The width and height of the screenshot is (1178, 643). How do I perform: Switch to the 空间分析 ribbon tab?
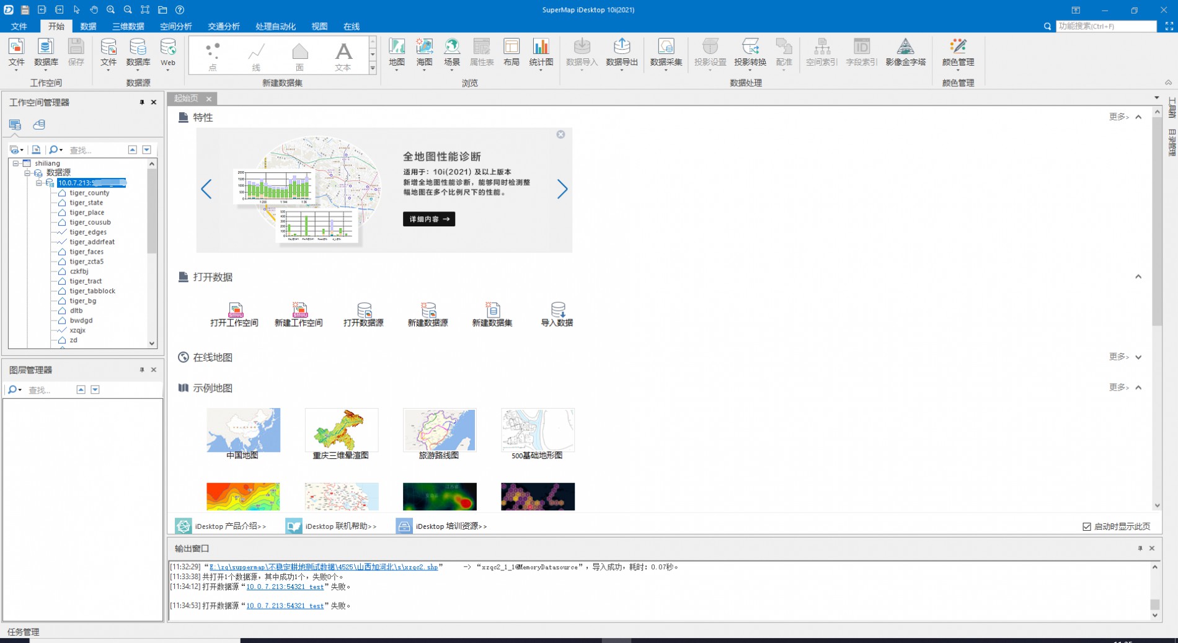tap(176, 26)
